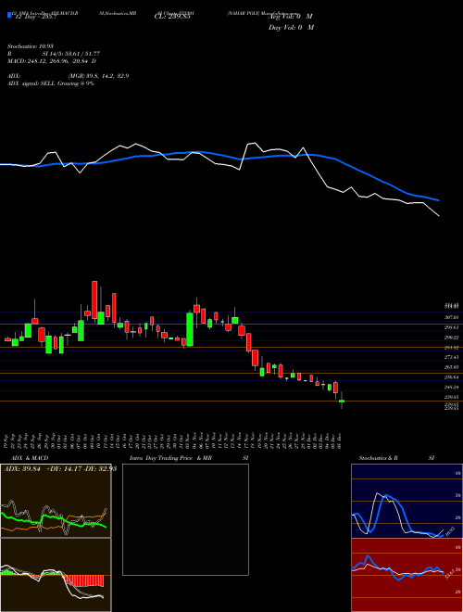This screenshot has width=463, height=612.
Task: Click the ADX: 39.84 +DY -DY header
Action: tap(60, 469)
